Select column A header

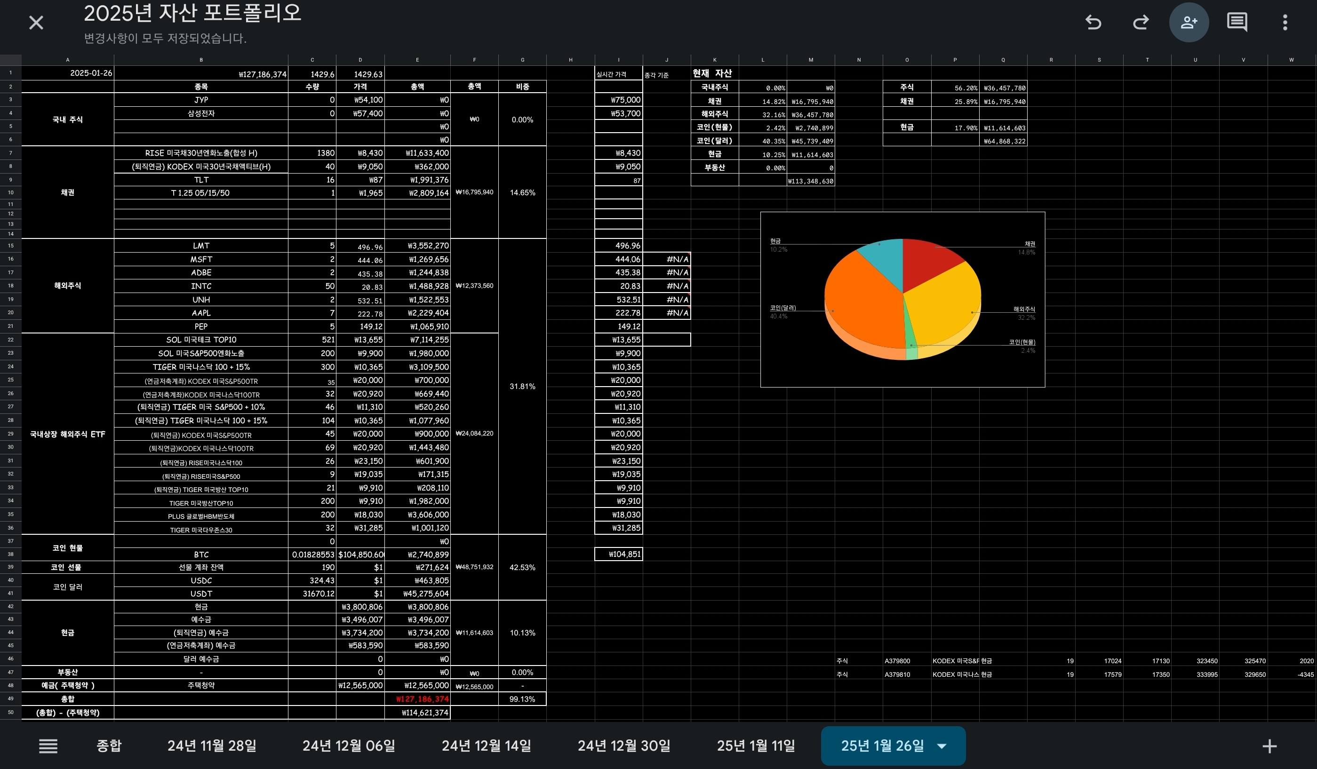click(x=67, y=60)
